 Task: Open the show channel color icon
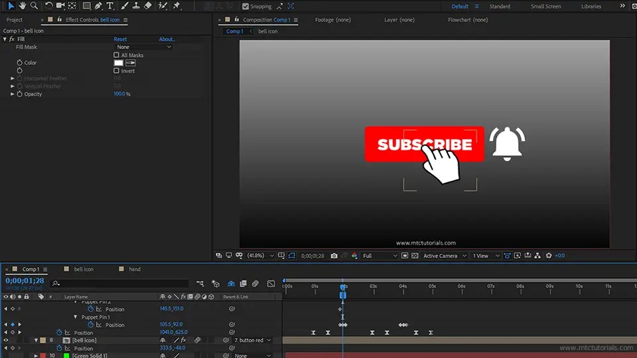coord(354,256)
